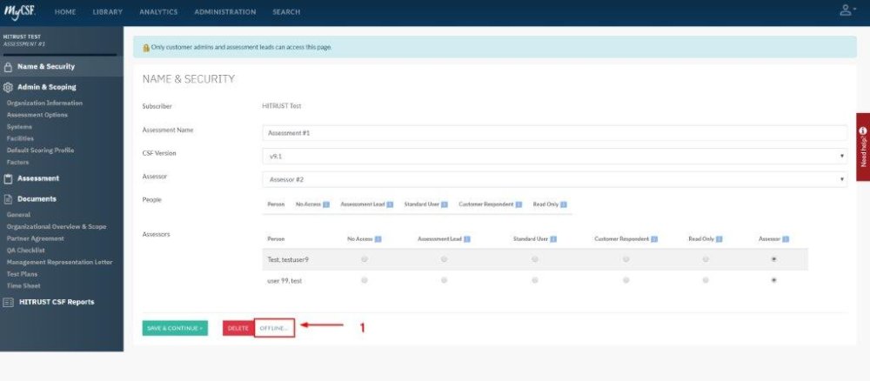Open Factors in sidebar

[x=17, y=163]
